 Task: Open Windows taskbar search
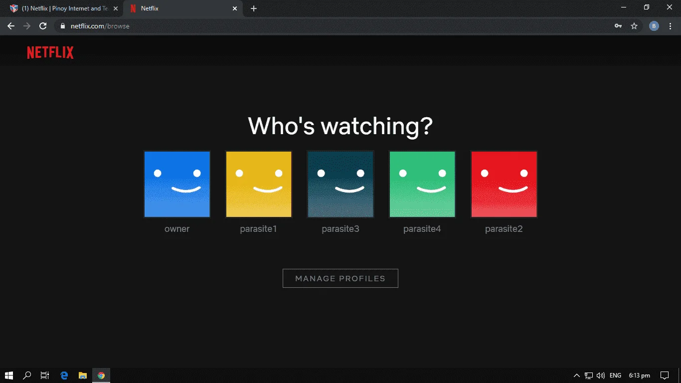coord(27,376)
